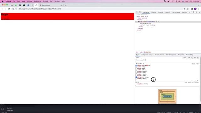The width and height of the screenshot is (201, 113).
Task: Open the Layout pane tab
Action: tap(151, 55)
